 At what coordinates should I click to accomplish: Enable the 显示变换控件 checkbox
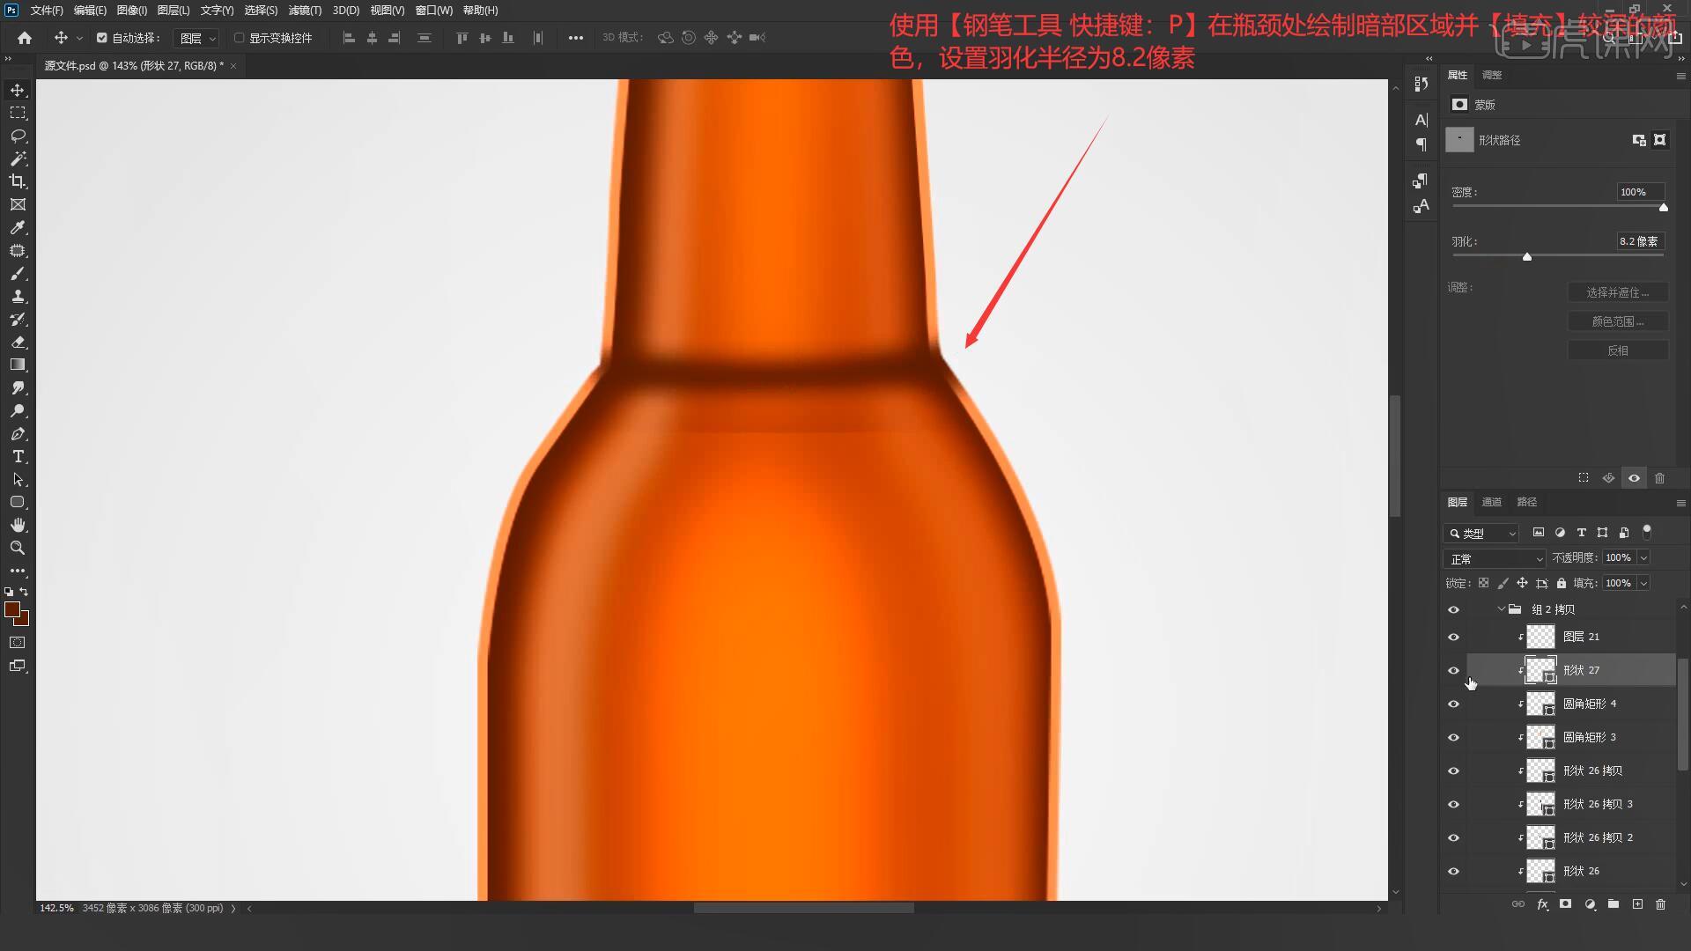pos(239,38)
